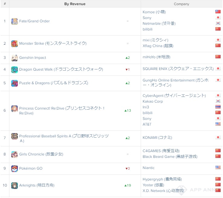Open the Girls Chronicle app link
This screenshot has height=198, width=223.
tap(41, 154)
